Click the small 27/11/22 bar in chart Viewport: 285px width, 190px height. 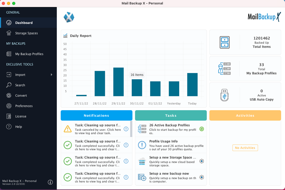pos(82,95)
